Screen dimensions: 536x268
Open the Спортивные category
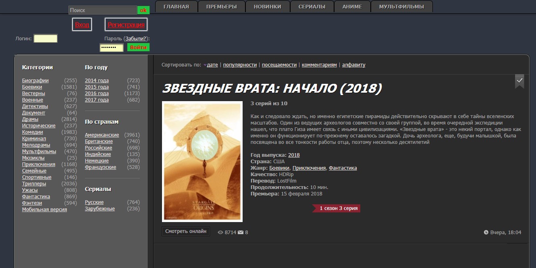[37, 177]
